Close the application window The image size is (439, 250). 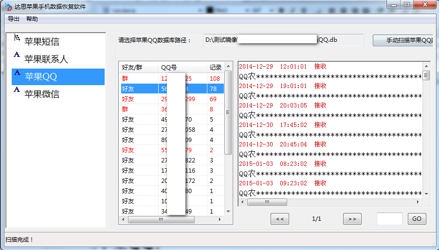(425, 5)
